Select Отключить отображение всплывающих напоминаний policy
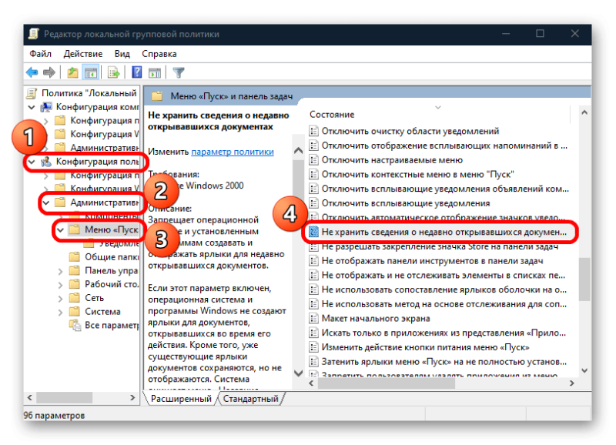The height and width of the screenshot is (445, 616). coord(444,146)
